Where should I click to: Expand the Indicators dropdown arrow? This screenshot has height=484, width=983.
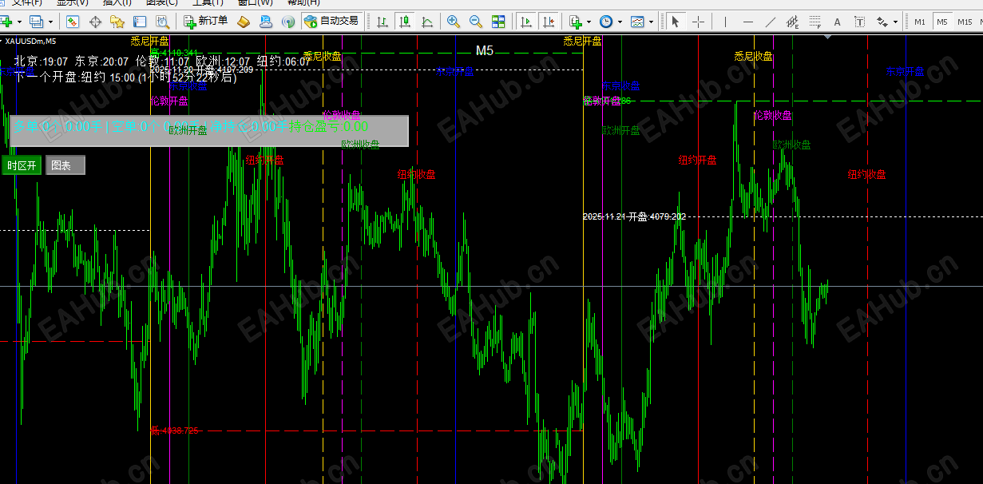tap(589, 22)
